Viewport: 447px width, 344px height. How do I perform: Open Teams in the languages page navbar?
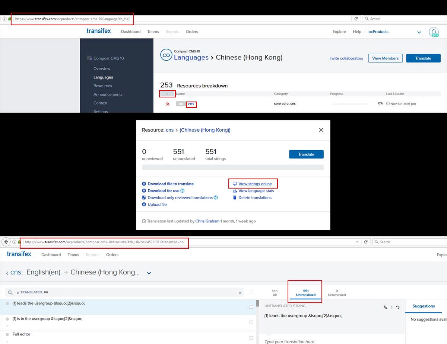coord(153,32)
